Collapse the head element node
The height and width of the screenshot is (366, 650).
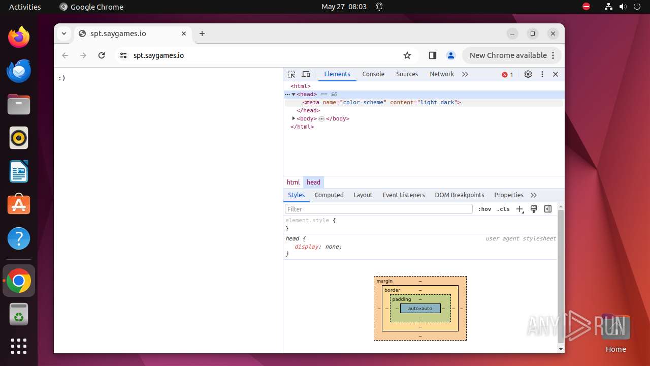click(294, 94)
